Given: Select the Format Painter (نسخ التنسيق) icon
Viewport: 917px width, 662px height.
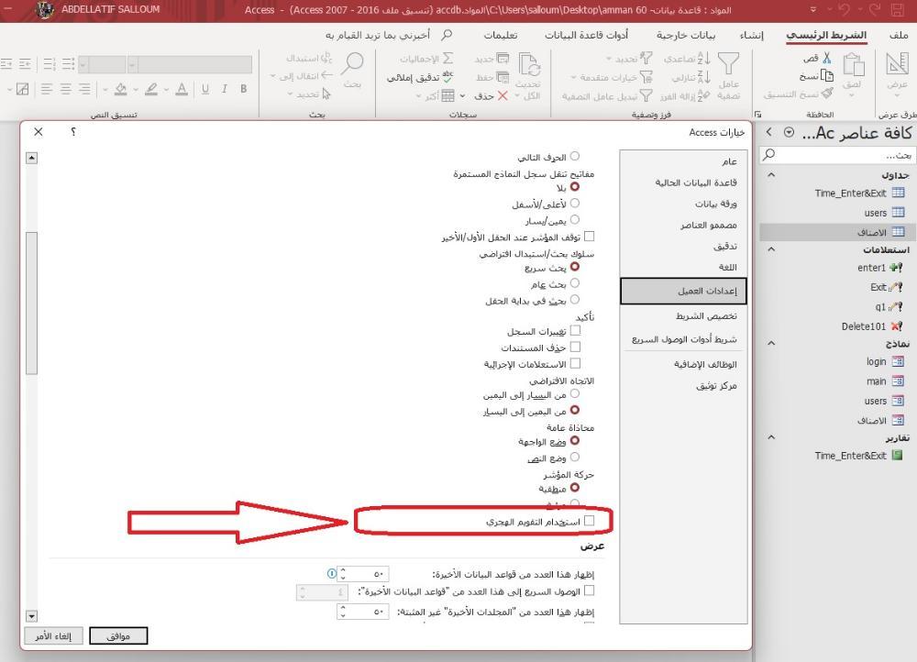Looking at the screenshot, I should [827, 93].
